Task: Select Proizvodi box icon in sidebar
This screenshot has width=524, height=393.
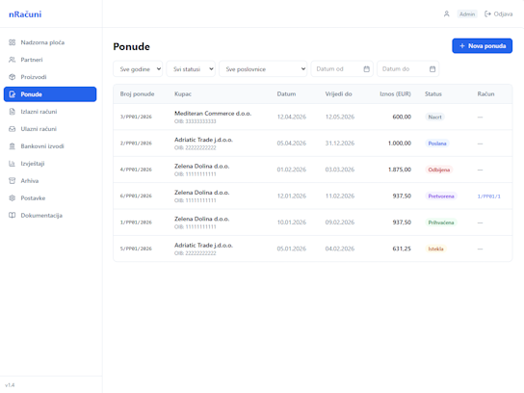Action: click(x=12, y=77)
